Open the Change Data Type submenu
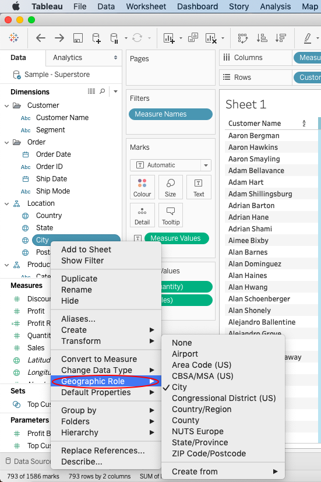This screenshot has width=321, height=482. point(106,370)
